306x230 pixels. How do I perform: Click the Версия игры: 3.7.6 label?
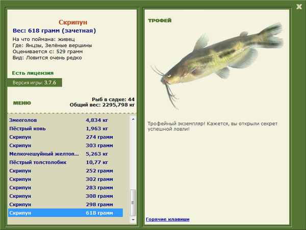tap(35, 82)
